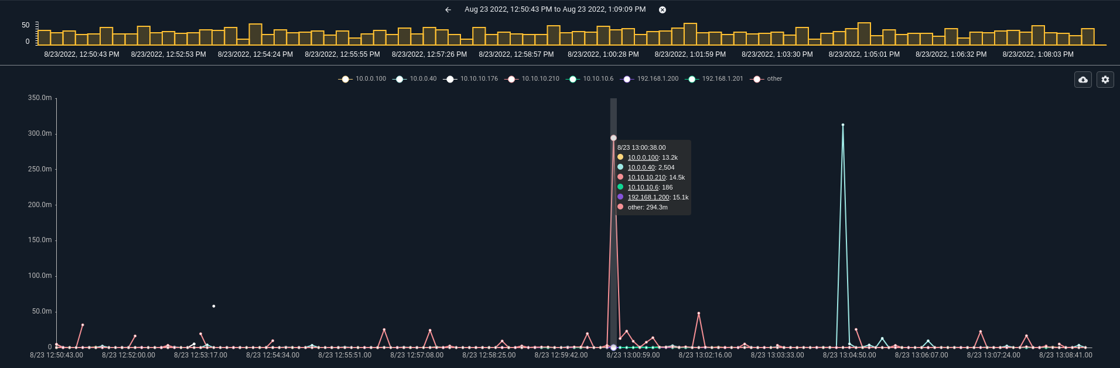The height and width of the screenshot is (368, 1120).
Task: Click y-axis label 350.0m
Action: pyautogui.click(x=40, y=98)
